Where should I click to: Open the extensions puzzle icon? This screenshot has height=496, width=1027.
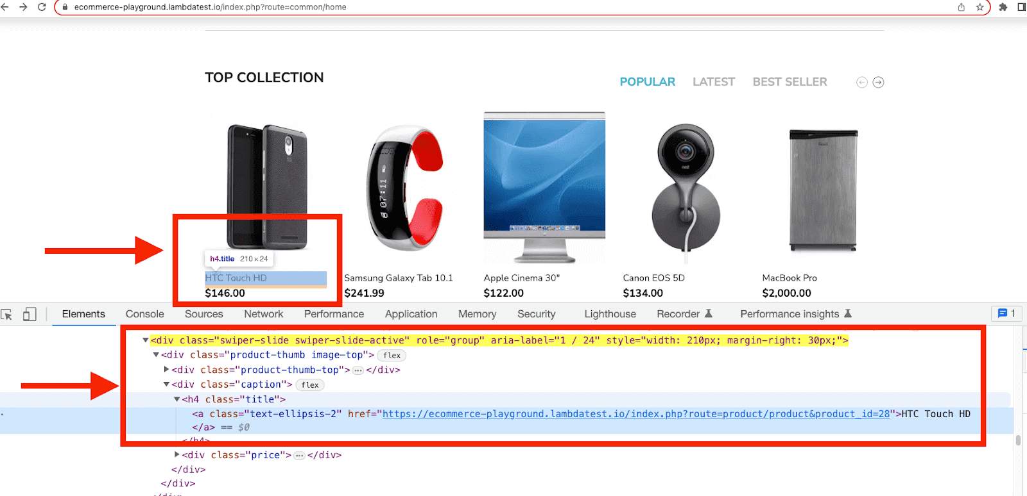pyautogui.click(x=1003, y=7)
